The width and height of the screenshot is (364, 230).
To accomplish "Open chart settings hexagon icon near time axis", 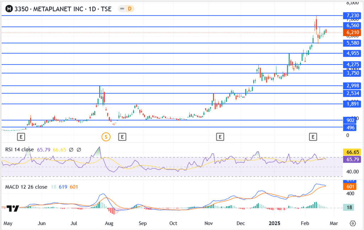I will (x=353, y=224).
